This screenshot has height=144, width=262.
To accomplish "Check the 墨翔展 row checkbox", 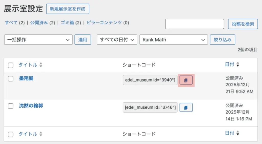I will [x=10, y=79].
